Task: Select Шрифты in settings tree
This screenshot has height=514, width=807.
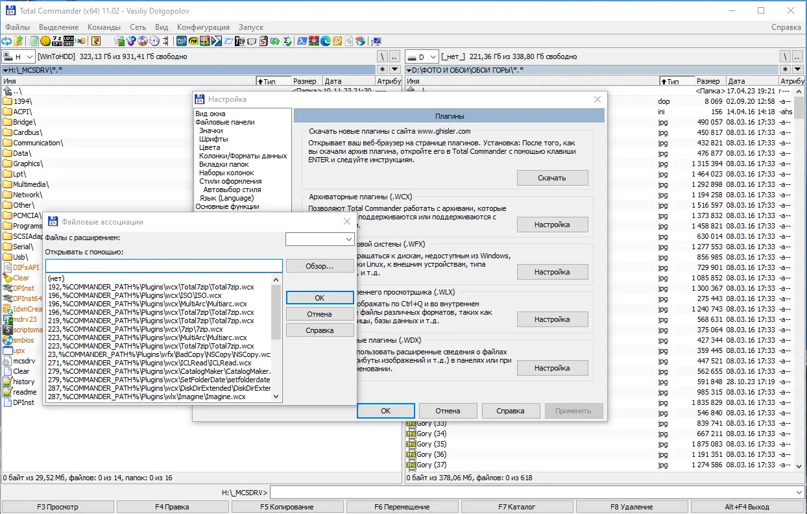Action: (x=213, y=139)
